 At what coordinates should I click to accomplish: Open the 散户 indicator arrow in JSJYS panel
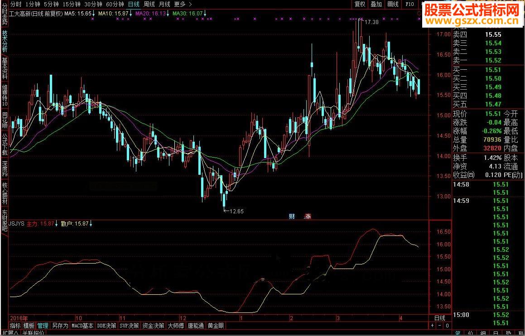[x=91, y=224]
